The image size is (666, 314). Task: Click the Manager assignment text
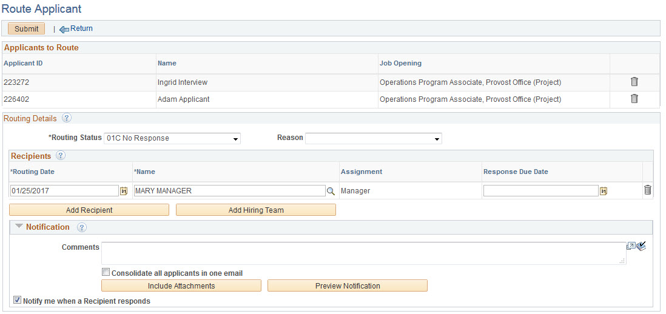point(355,191)
